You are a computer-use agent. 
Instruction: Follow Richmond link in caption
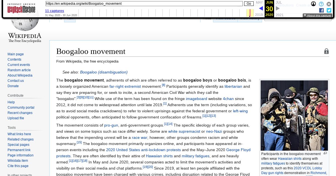click(318, 173)
